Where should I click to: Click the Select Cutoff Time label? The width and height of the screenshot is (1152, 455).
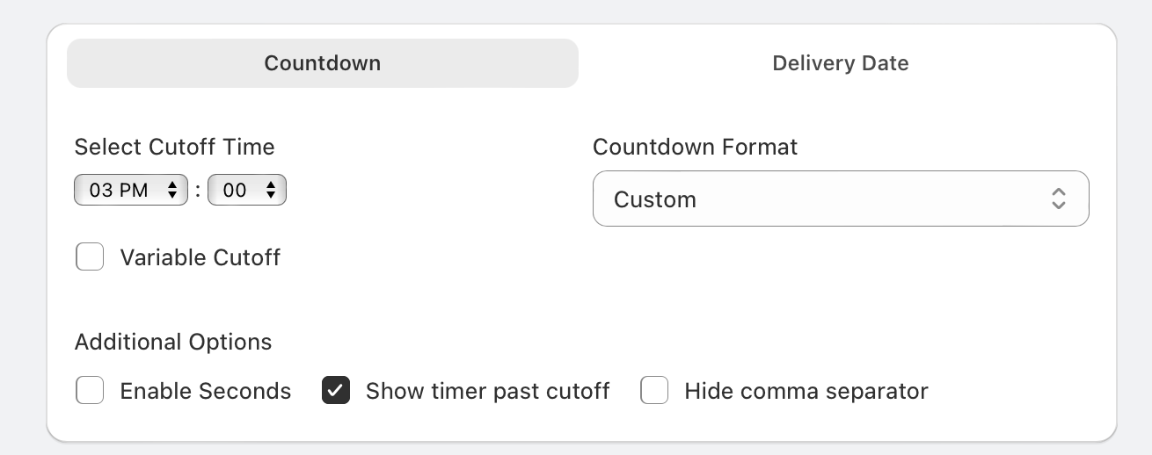pos(175,147)
